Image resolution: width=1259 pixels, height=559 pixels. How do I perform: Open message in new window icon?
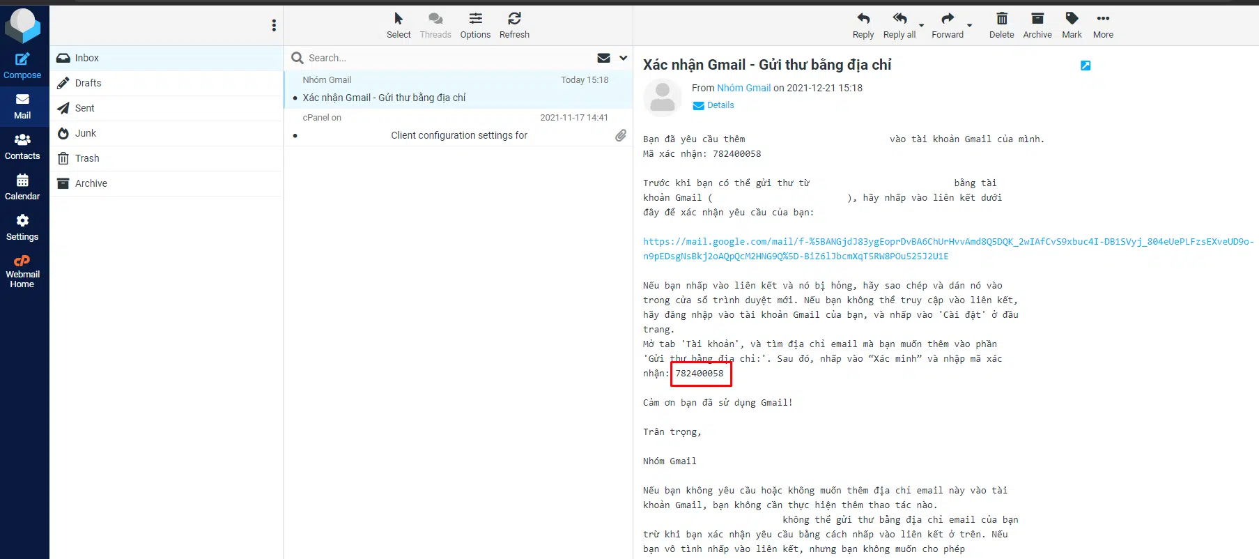point(1085,66)
